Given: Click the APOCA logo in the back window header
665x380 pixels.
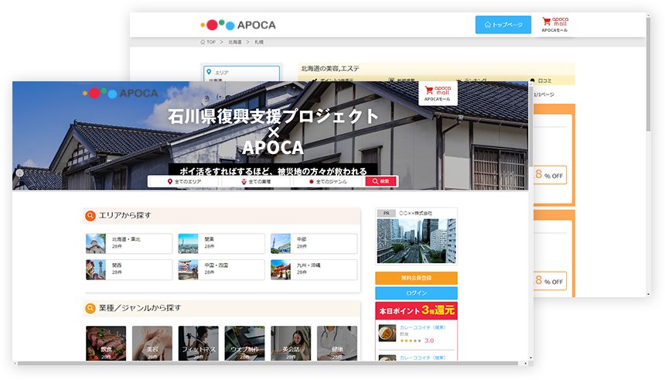Looking at the screenshot, I should tap(238, 25).
